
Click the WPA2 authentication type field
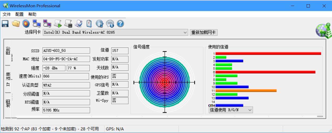tap(66, 85)
